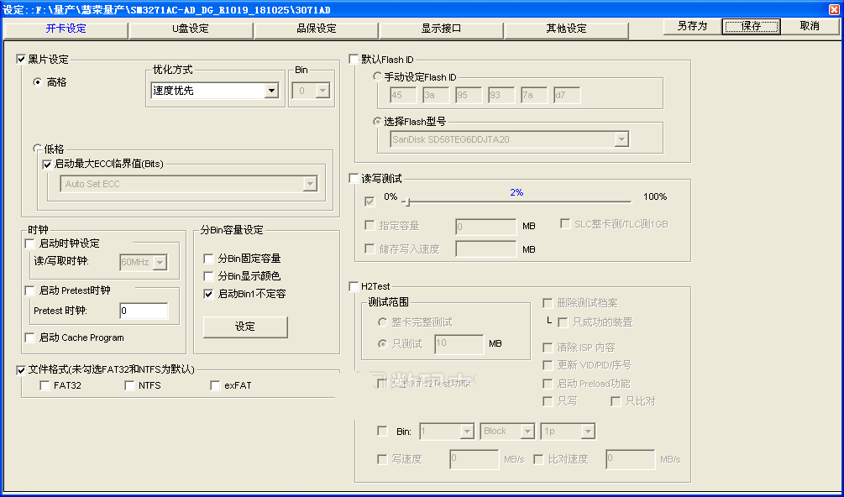Switch to the U盘设定 tab
Viewport: 844px width, 497px height.
191,29
